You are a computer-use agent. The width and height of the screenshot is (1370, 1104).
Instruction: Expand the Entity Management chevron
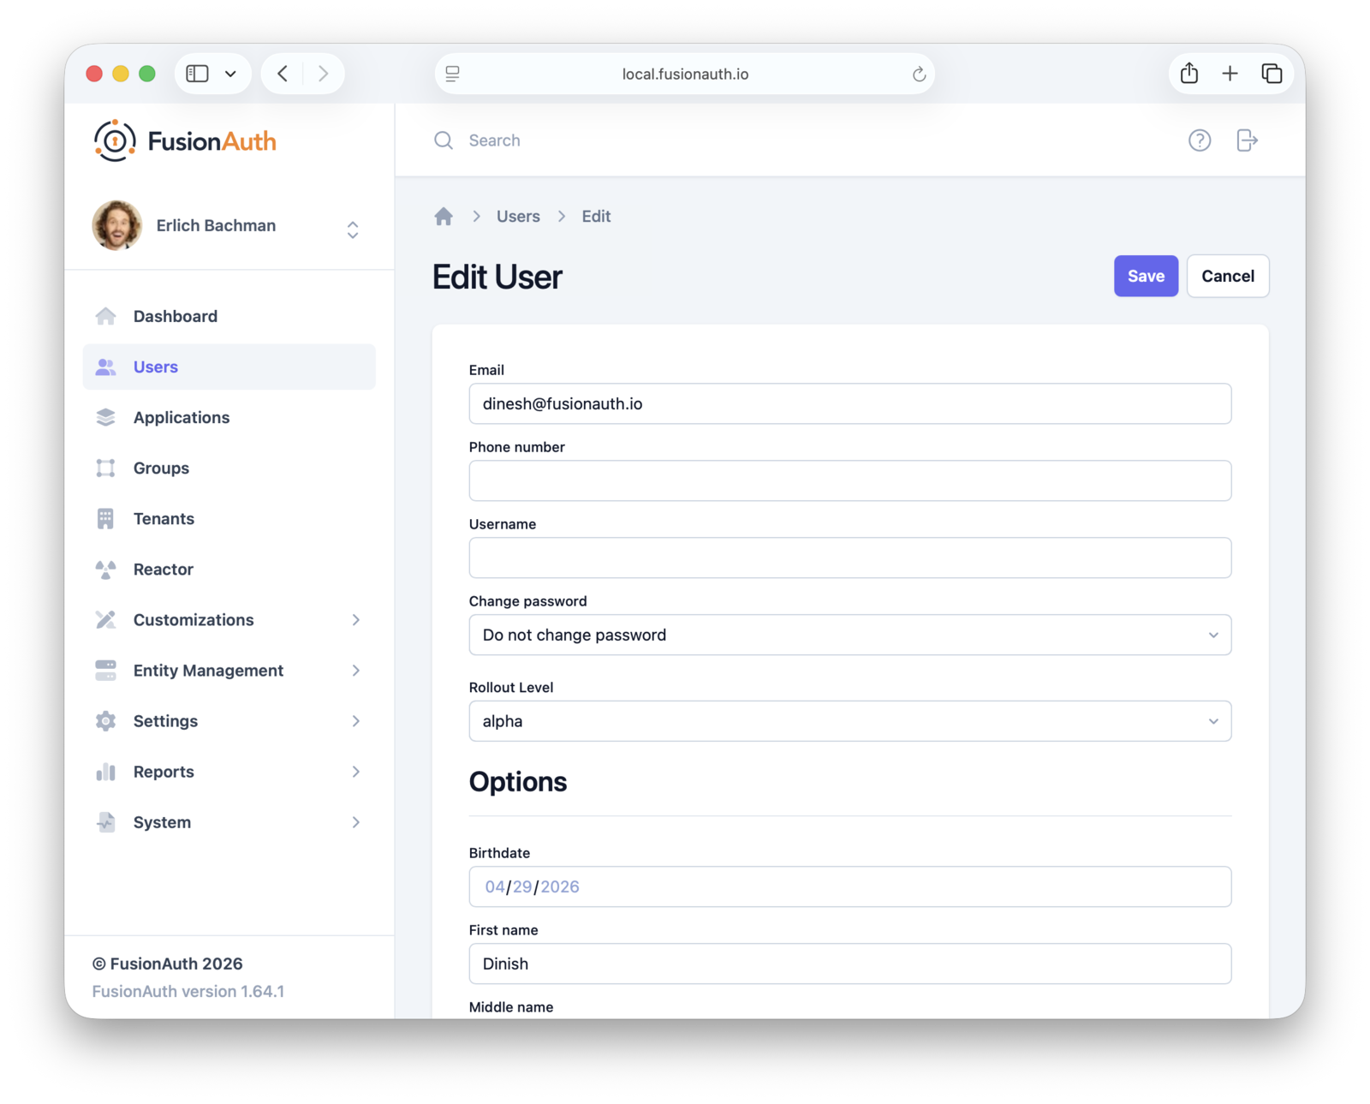[x=356, y=670]
